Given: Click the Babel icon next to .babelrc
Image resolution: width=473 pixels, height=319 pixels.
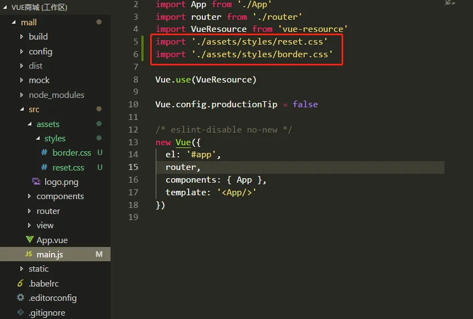Looking at the screenshot, I should click(x=20, y=283).
